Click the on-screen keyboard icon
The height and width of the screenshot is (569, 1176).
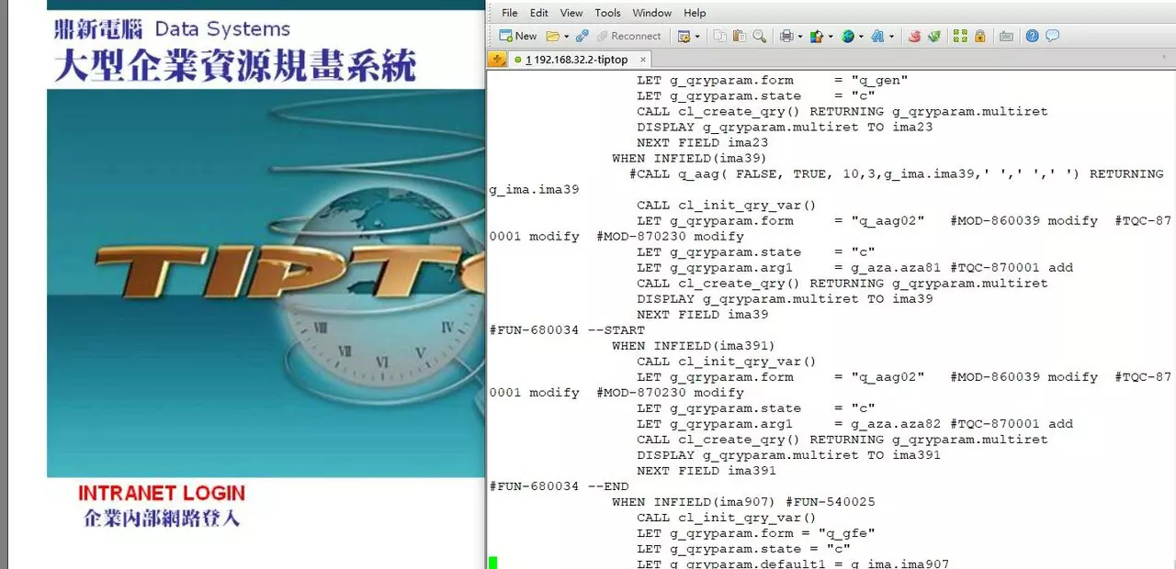(1005, 36)
